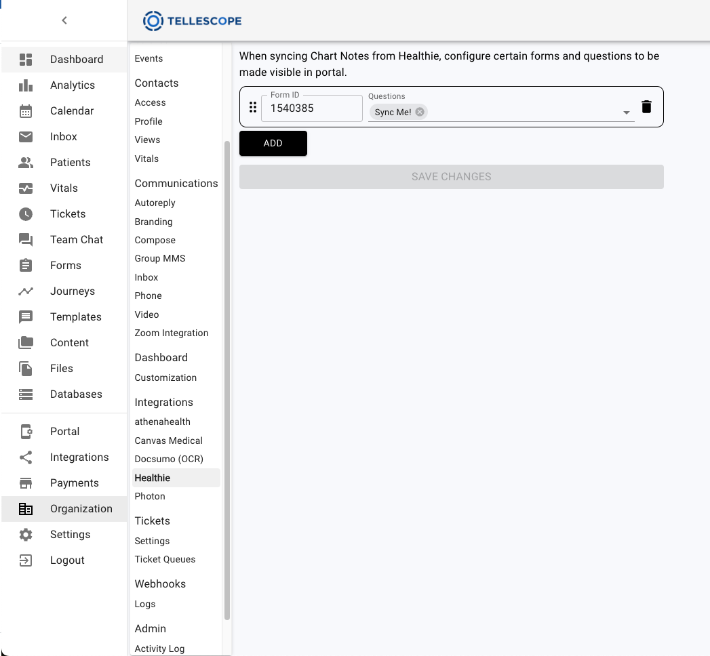Image resolution: width=710 pixels, height=656 pixels.
Task: Click the Settings gear icon
Action: (x=26, y=535)
